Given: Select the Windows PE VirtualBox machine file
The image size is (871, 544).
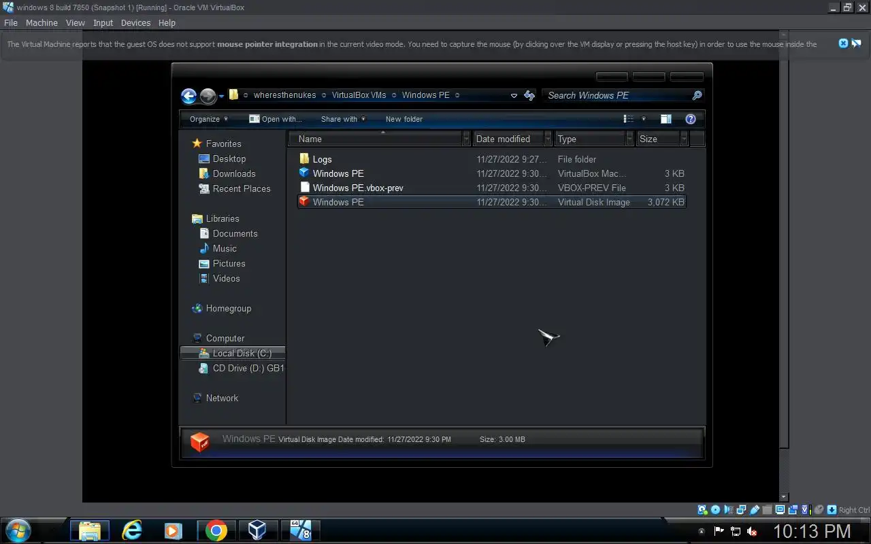Looking at the screenshot, I should point(491,173).
